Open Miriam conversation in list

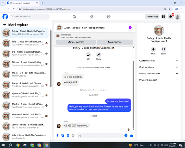(x=25, y=64)
